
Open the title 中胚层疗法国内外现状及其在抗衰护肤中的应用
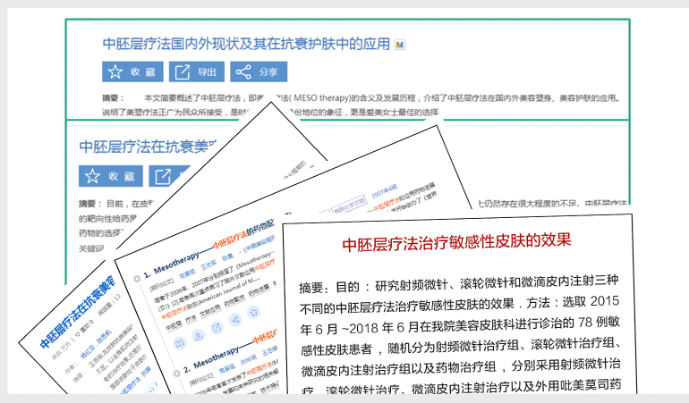(x=247, y=44)
